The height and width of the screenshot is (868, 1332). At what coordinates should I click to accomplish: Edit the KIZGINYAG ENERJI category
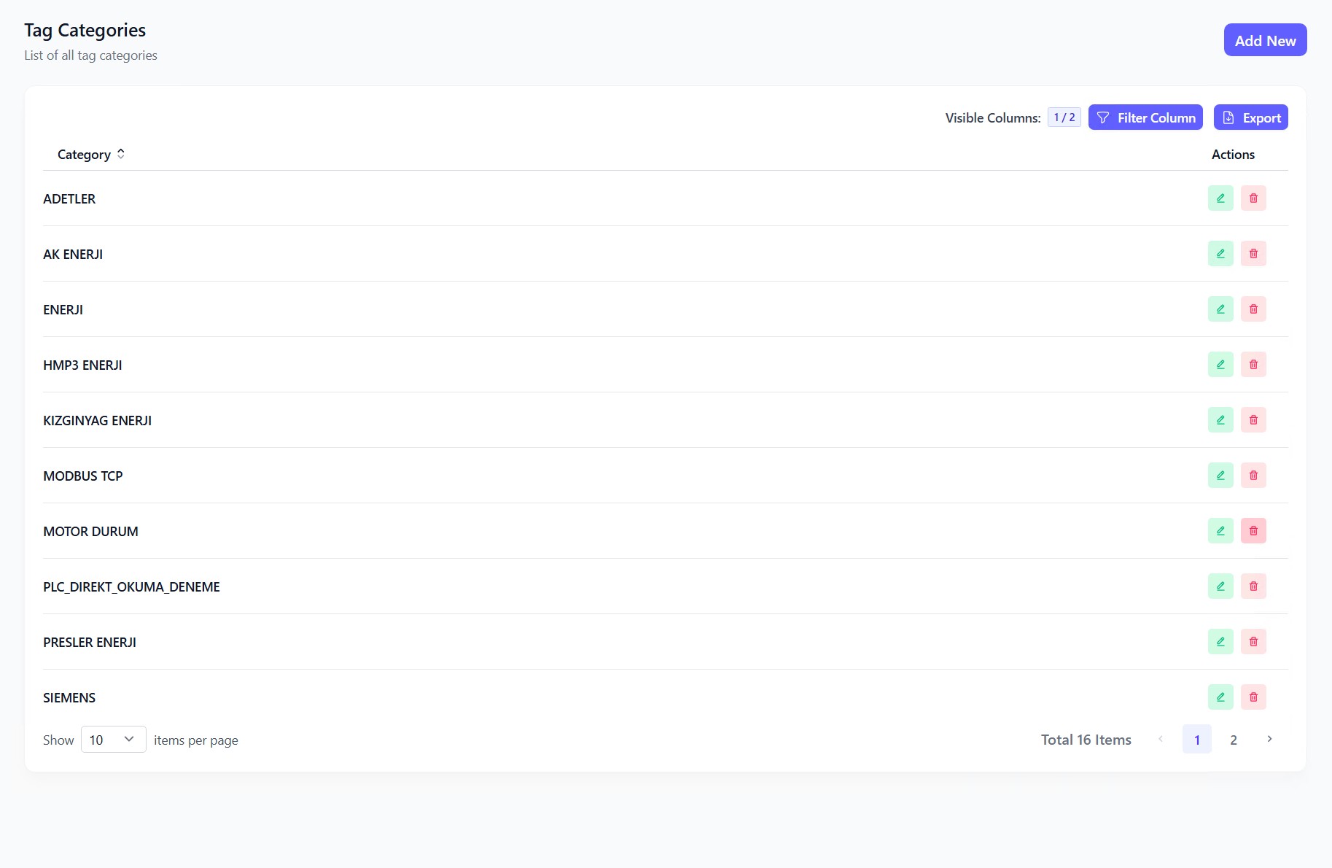pyautogui.click(x=1220, y=420)
